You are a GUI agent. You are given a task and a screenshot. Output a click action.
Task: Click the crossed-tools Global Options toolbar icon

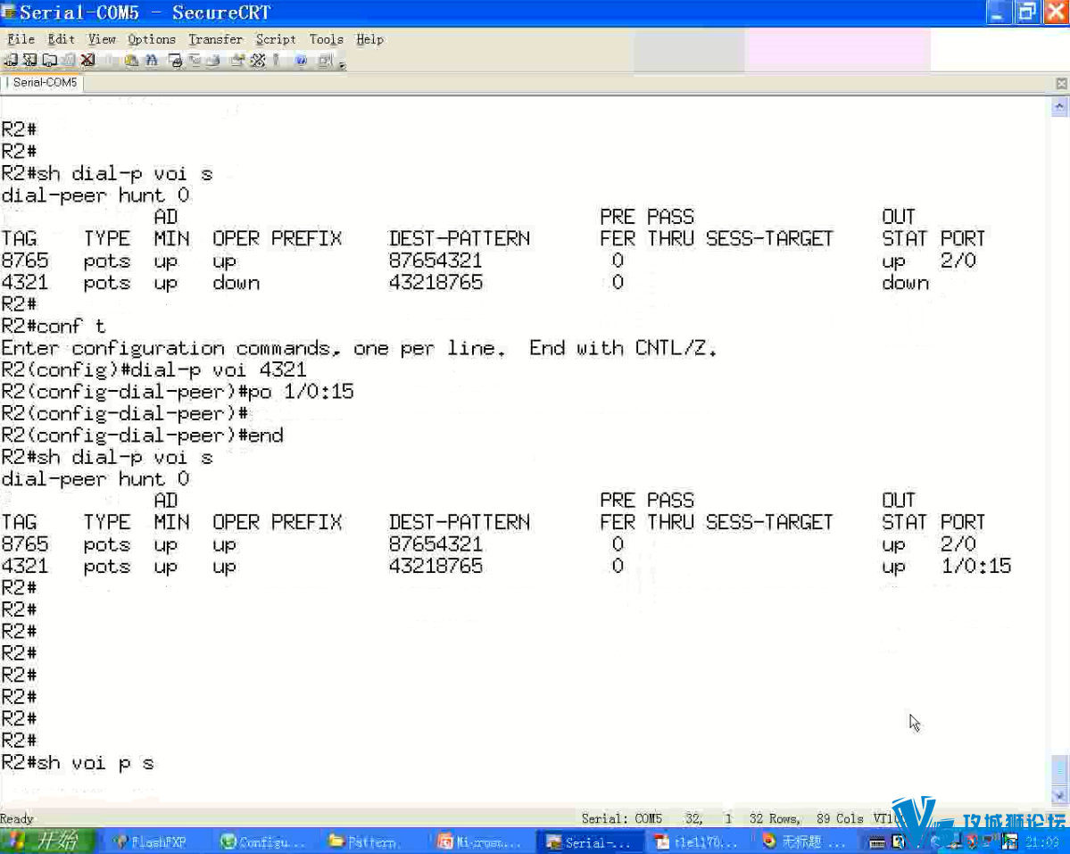coord(257,60)
